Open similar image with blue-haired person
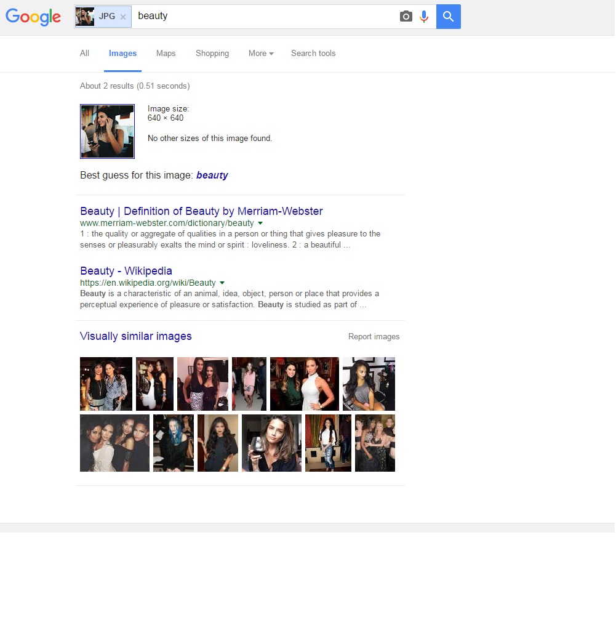This screenshot has width=616, height=617. pos(174,443)
